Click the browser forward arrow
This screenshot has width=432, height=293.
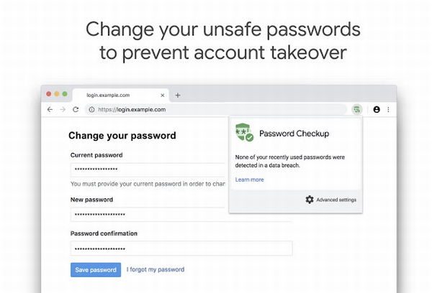click(63, 110)
